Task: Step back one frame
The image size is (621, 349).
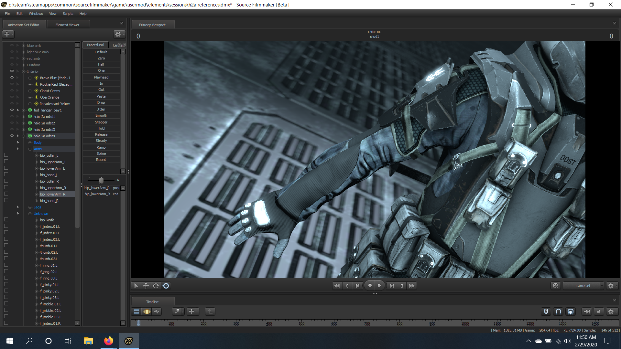Action: click(x=357, y=286)
